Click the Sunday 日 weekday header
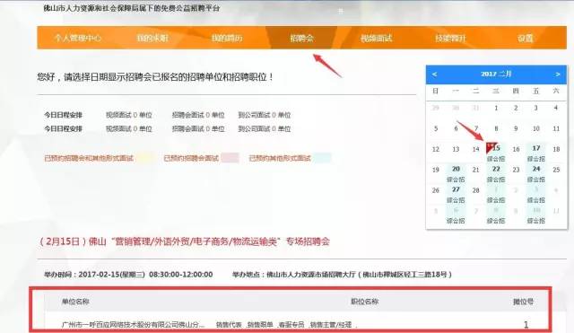Image resolution: width=574 pixels, height=333 pixels. (x=435, y=91)
